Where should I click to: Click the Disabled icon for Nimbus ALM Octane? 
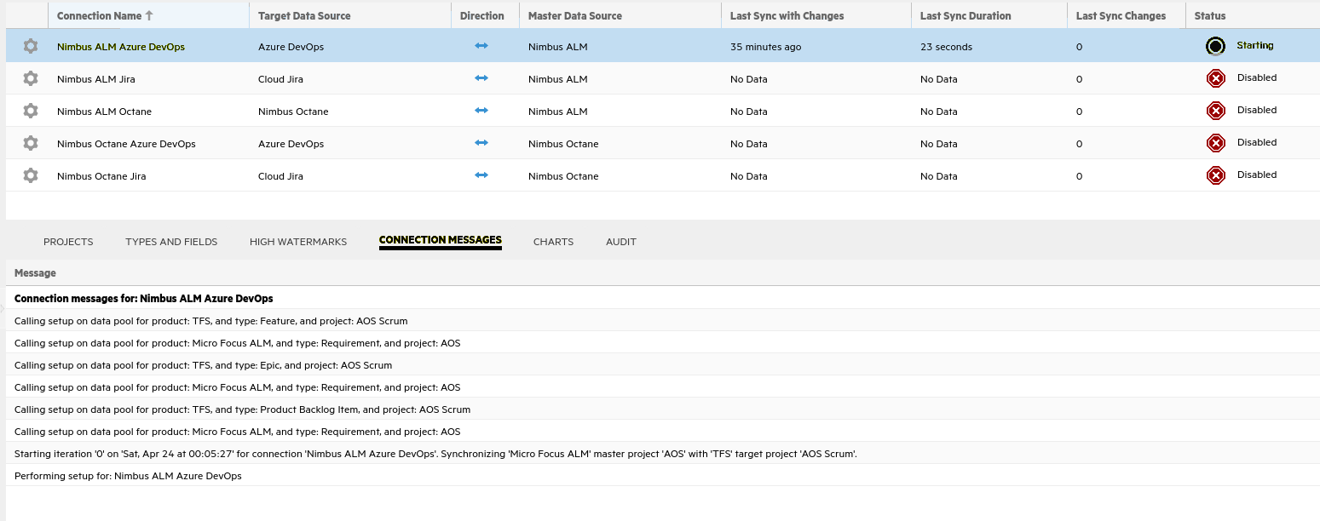[x=1215, y=110]
